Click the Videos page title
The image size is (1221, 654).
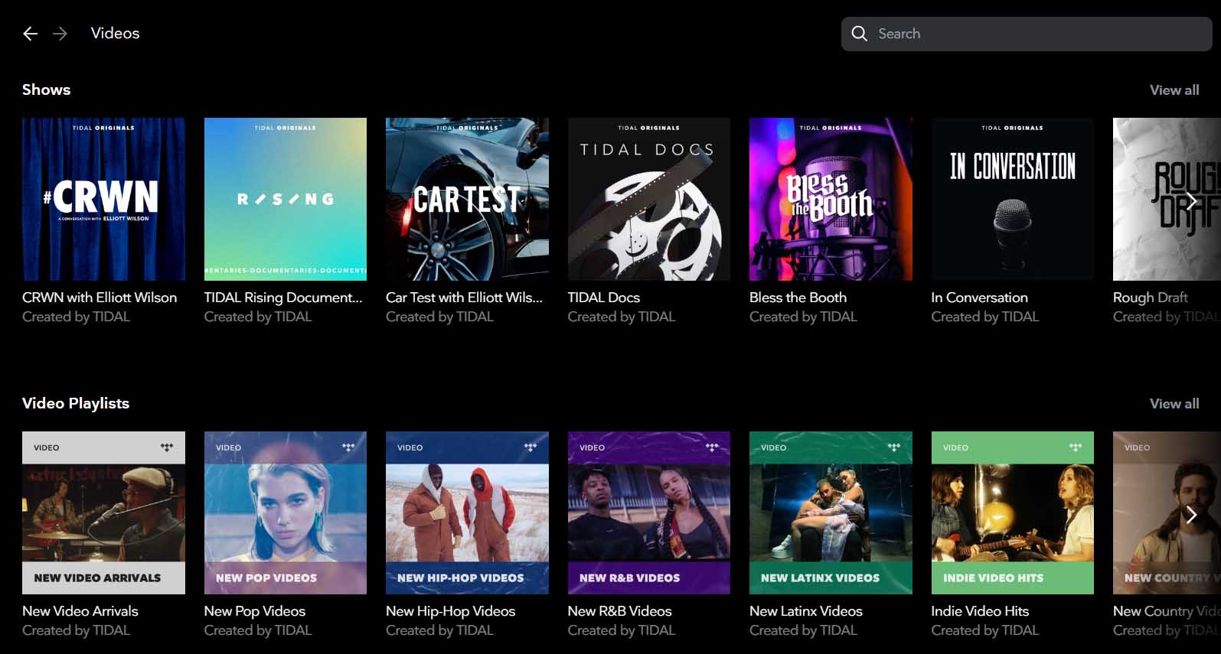click(x=116, y=34)
